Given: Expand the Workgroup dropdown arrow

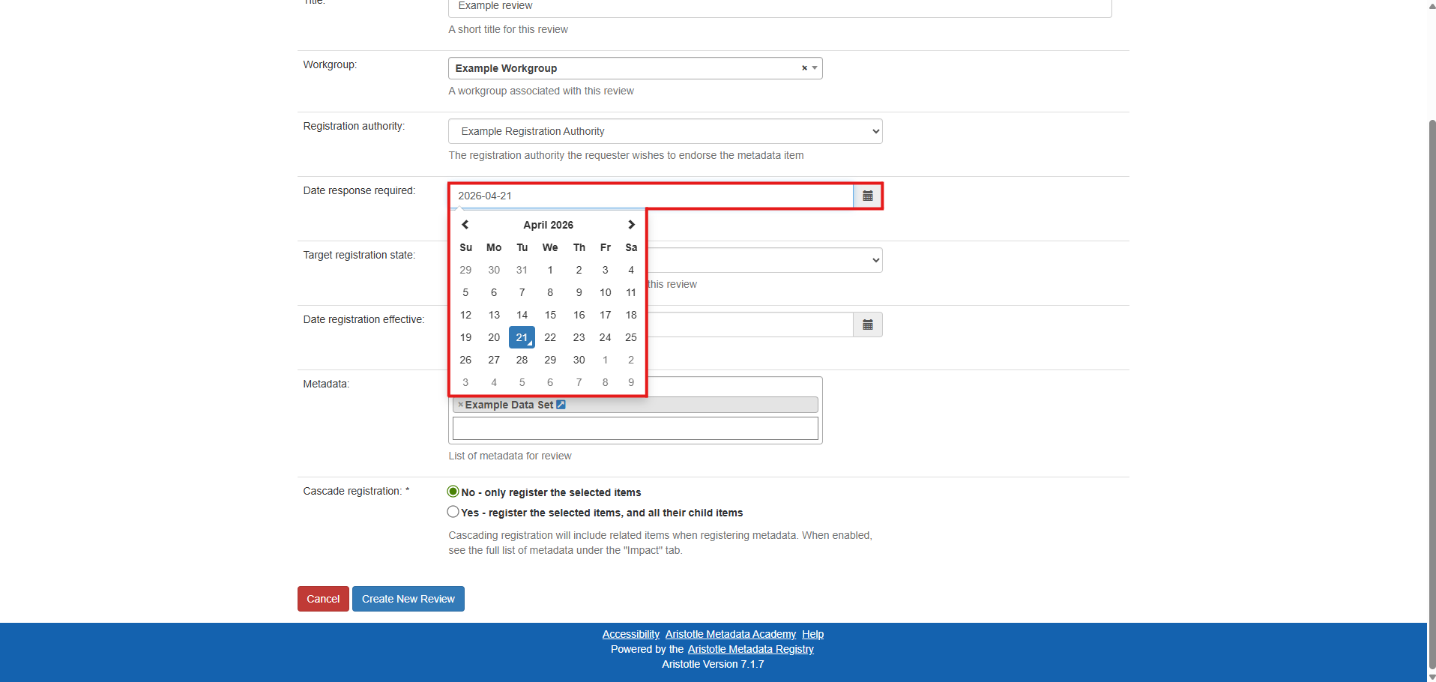Looking at the screenshot, I should pyautogui.click(x=815, y=68).
